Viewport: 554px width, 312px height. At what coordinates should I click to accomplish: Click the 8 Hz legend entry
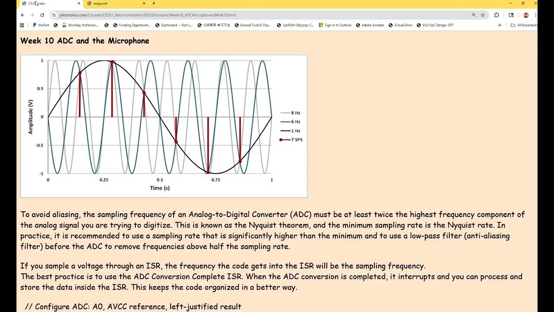[290, 113]
